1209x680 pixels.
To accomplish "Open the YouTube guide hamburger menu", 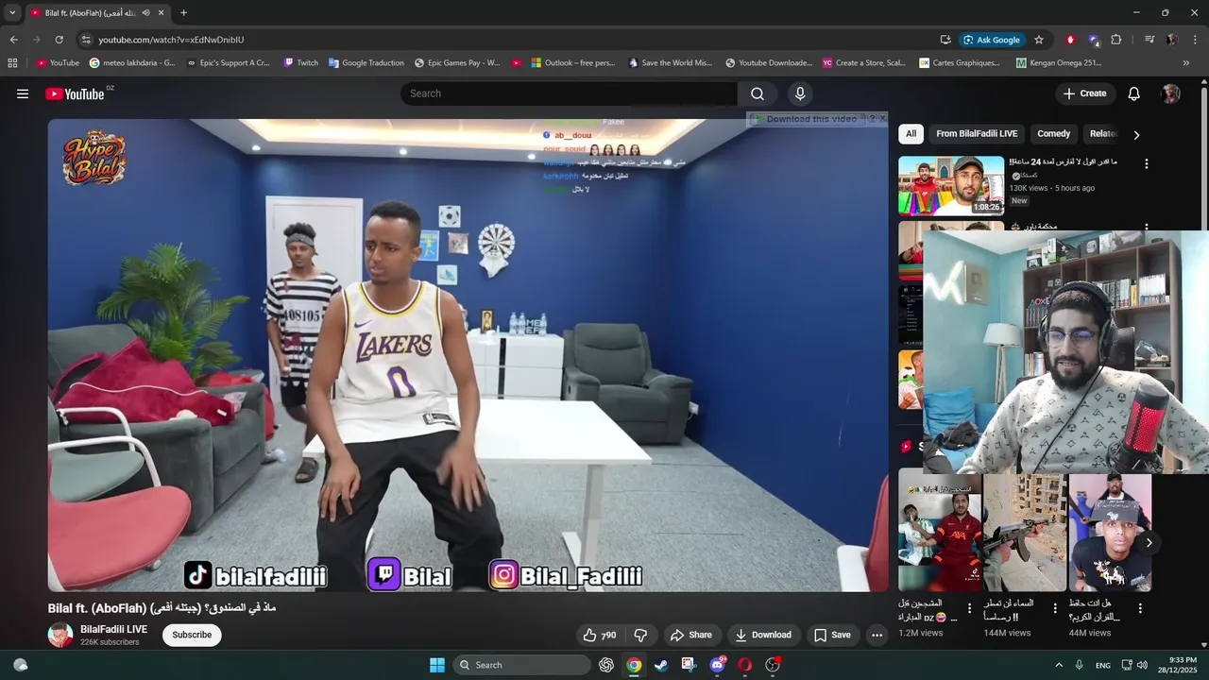I will tap(23, 93).
